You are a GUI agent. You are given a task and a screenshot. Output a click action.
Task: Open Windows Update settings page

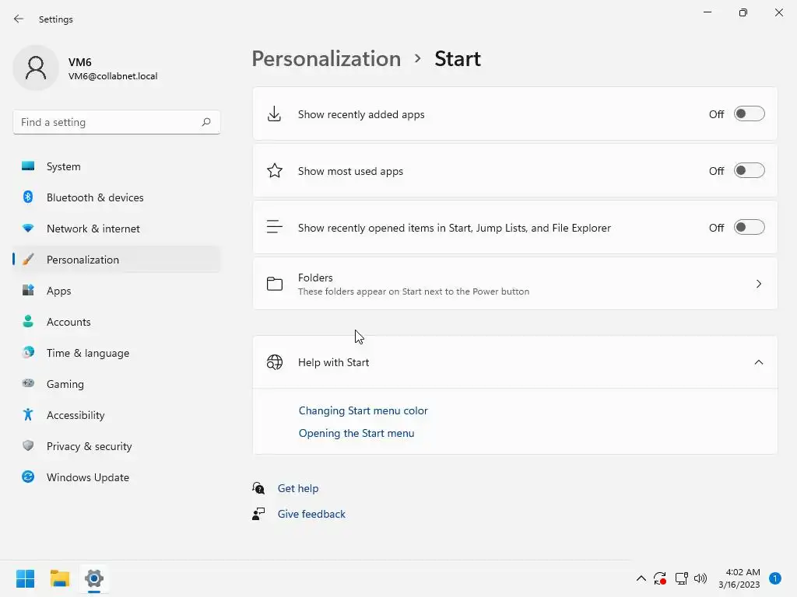click(87, 477)
